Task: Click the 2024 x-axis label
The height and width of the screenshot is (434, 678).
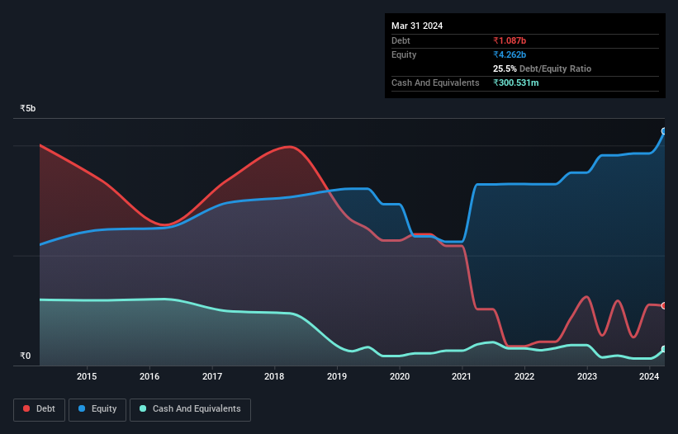Action: pos(649,376)
